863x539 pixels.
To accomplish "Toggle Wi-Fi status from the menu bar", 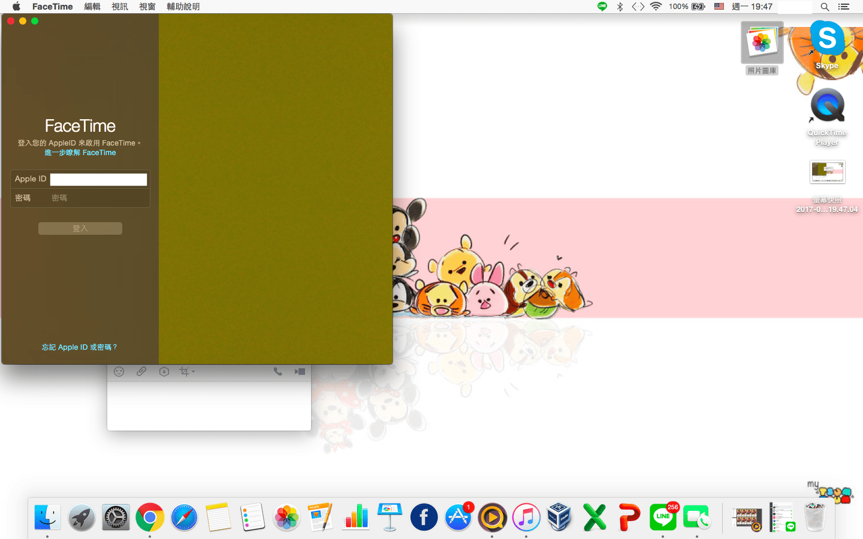I will 656,7.
